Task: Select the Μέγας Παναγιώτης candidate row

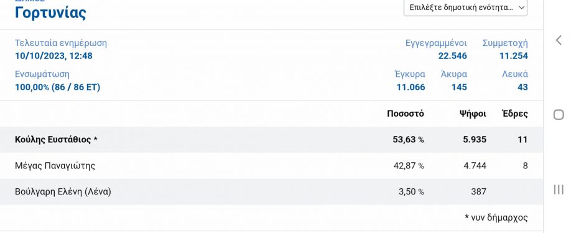Action: tap(271, 166)
